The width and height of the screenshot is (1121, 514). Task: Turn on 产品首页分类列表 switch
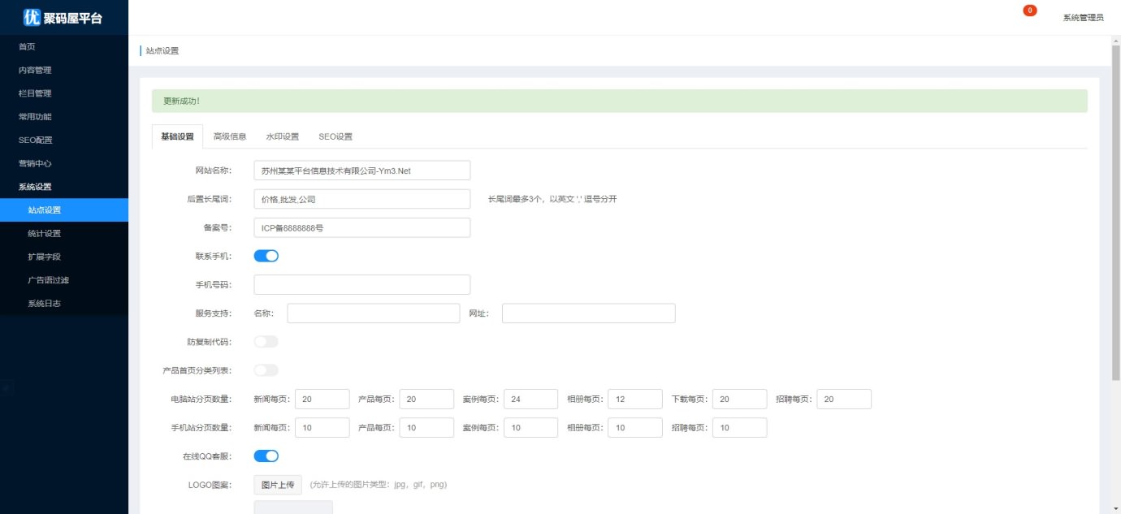pos(266,370)
